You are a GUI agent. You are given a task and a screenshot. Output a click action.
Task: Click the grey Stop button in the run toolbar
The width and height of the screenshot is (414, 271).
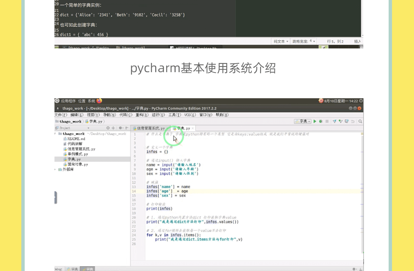[327, 121]
